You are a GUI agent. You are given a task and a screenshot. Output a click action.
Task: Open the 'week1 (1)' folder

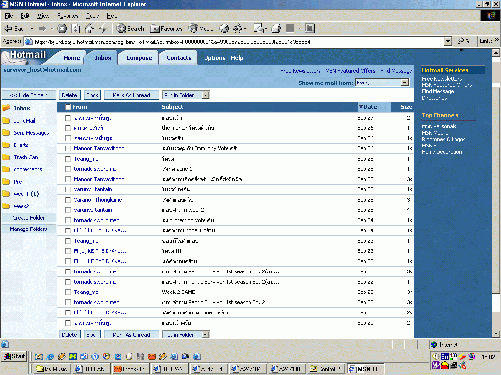click(26, 194)
